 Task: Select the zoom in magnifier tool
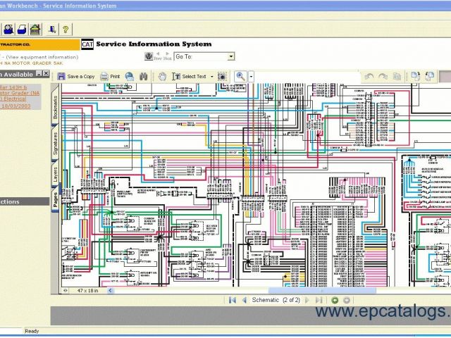(240, 76)
